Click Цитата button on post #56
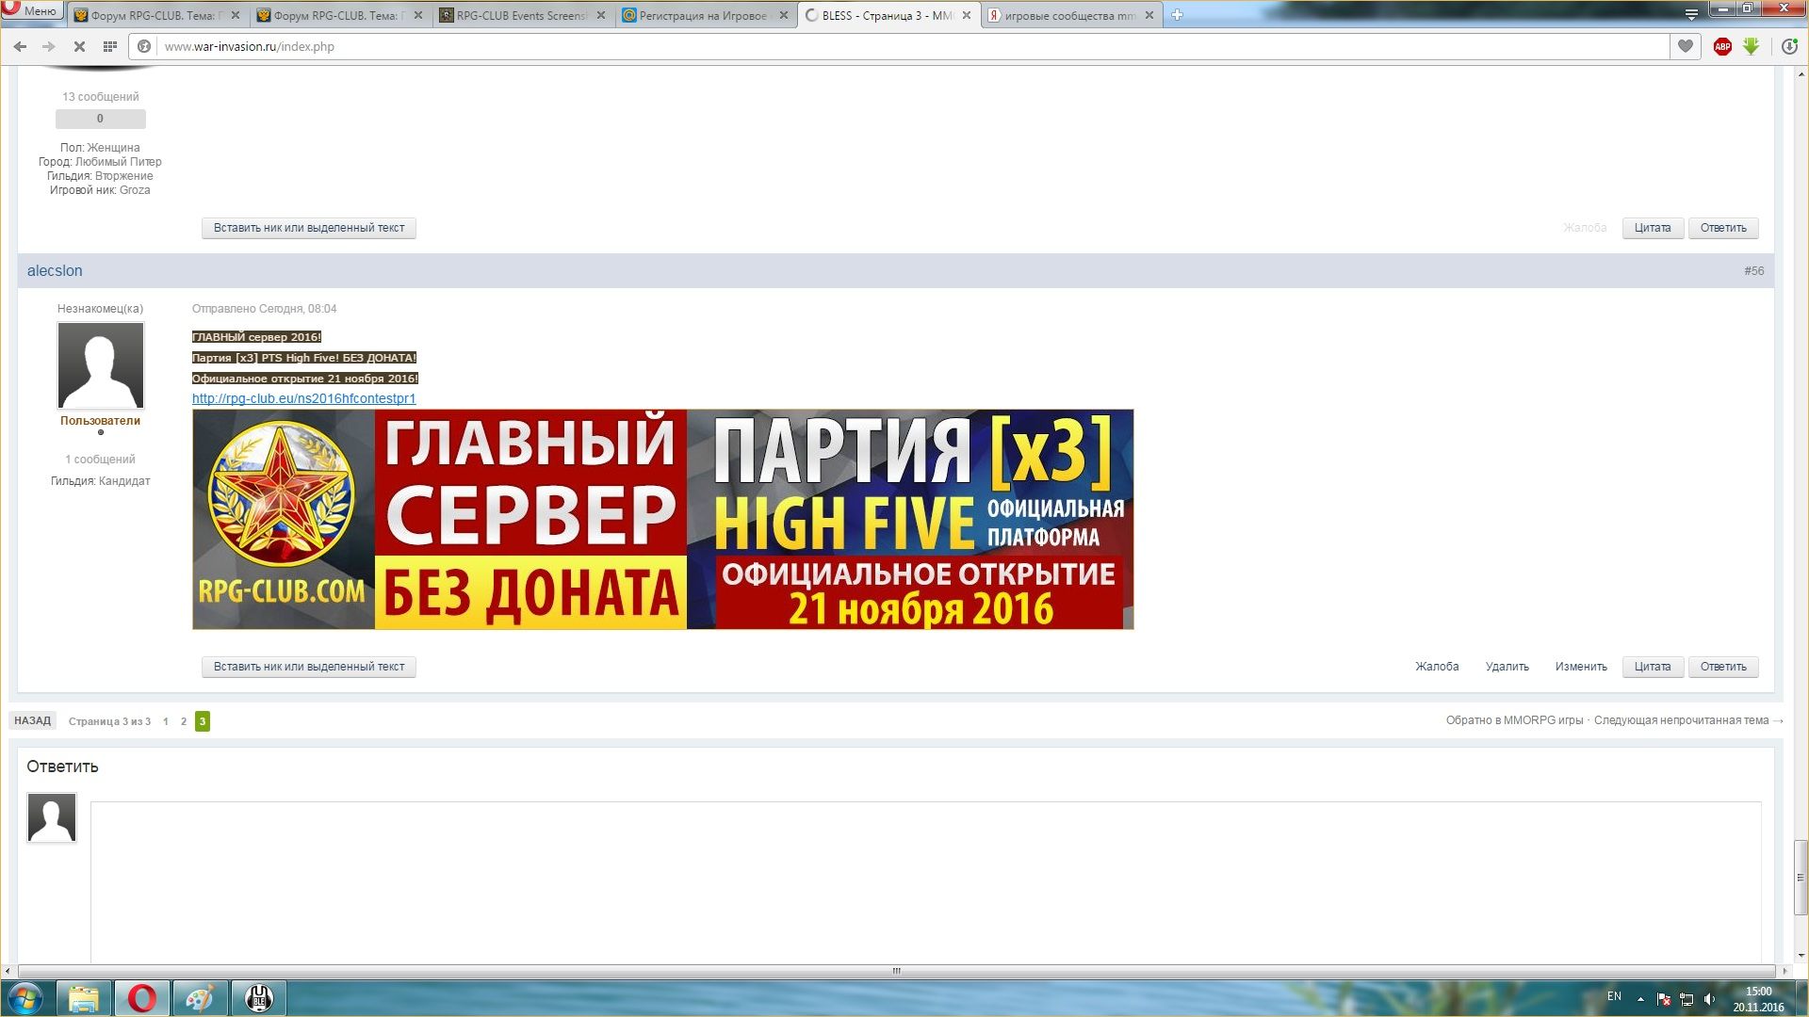The height and width of the screenshot is (1017, 1809). tap(1652, 667)
